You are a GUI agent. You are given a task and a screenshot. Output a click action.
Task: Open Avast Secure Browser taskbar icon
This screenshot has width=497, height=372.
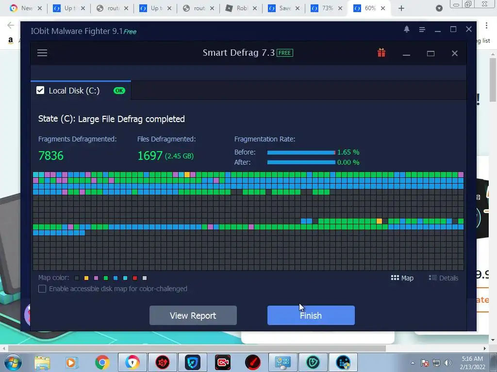132,362
